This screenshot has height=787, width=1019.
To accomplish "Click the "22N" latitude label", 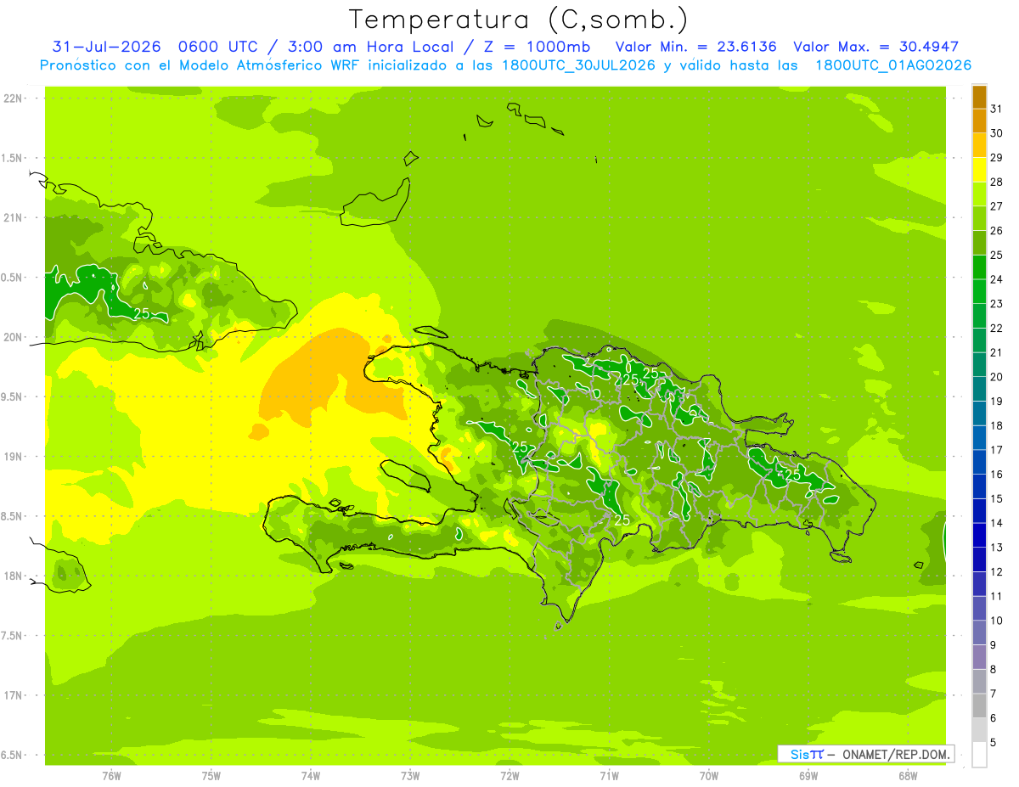I will pyautogui.click(x=13, y=98).
